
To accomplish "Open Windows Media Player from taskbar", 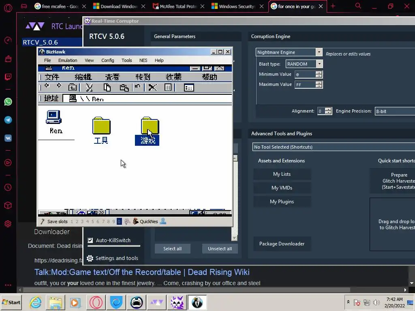I will [75, 302].
